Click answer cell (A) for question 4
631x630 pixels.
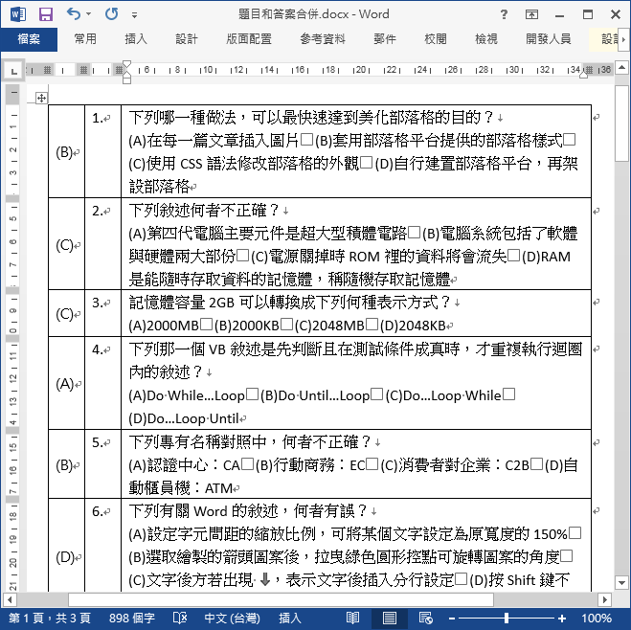coord(67,383)
